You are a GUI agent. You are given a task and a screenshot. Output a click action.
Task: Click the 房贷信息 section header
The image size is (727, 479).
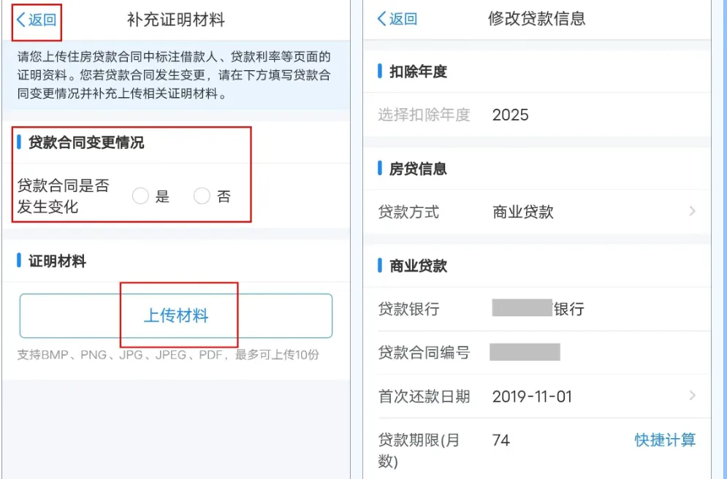click(418, 169)
